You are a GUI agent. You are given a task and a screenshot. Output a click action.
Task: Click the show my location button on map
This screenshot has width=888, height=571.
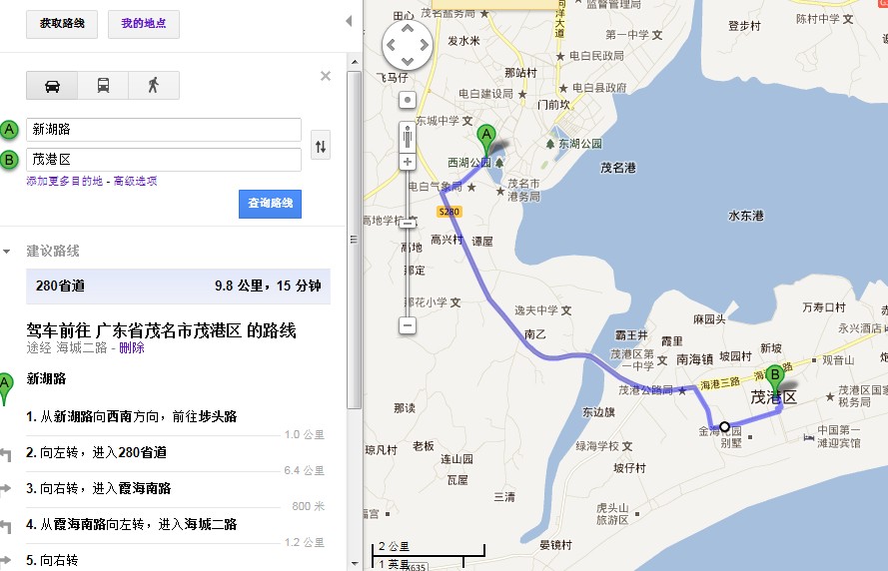pyautogui.click(x=408, y=100)
